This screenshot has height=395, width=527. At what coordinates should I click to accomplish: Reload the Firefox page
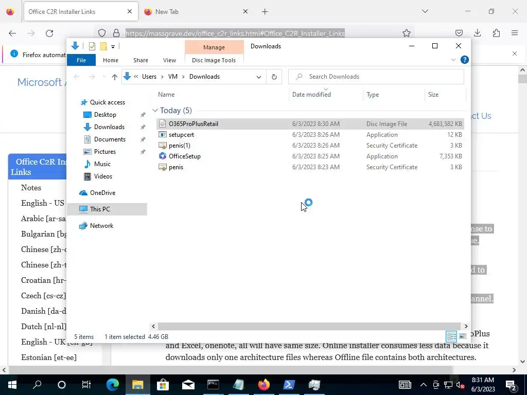pyautogui.click(x=49, y=33)
